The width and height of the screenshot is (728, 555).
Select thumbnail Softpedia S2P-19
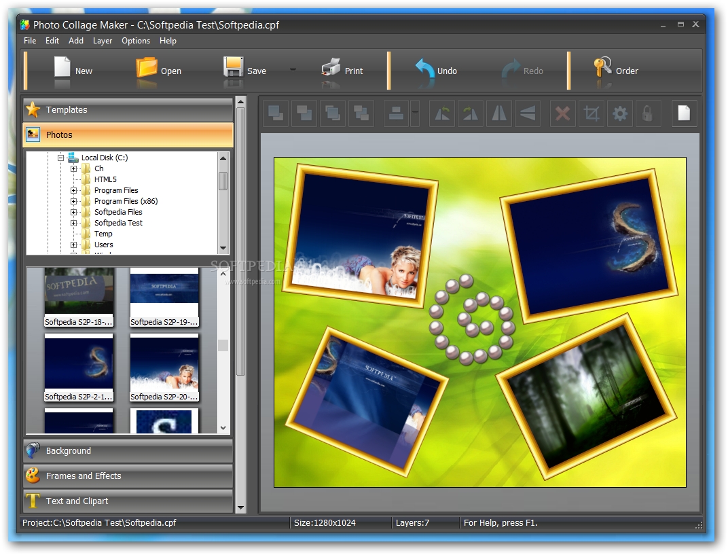[164, 298]
